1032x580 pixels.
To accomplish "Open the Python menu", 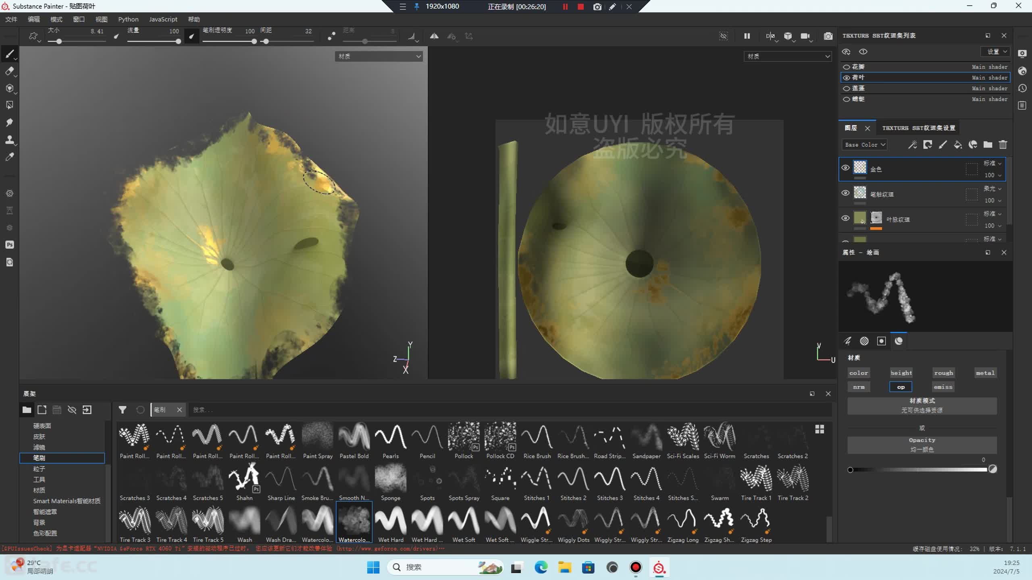I will pyautogui.click(x=128, y=19).
